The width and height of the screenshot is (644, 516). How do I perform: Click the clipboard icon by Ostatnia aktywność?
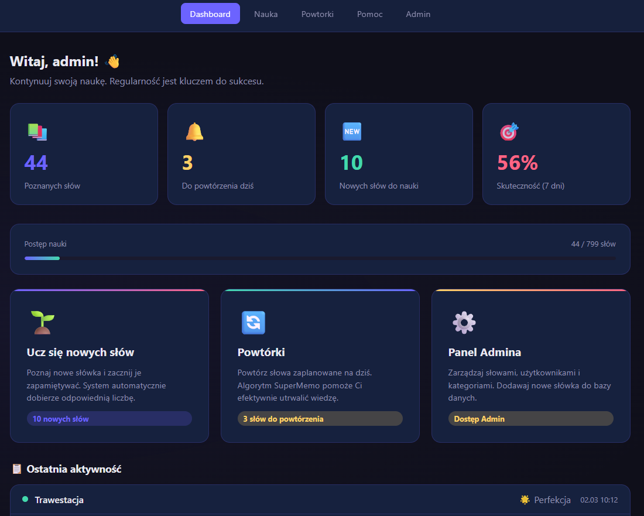[x=17, y=469]
